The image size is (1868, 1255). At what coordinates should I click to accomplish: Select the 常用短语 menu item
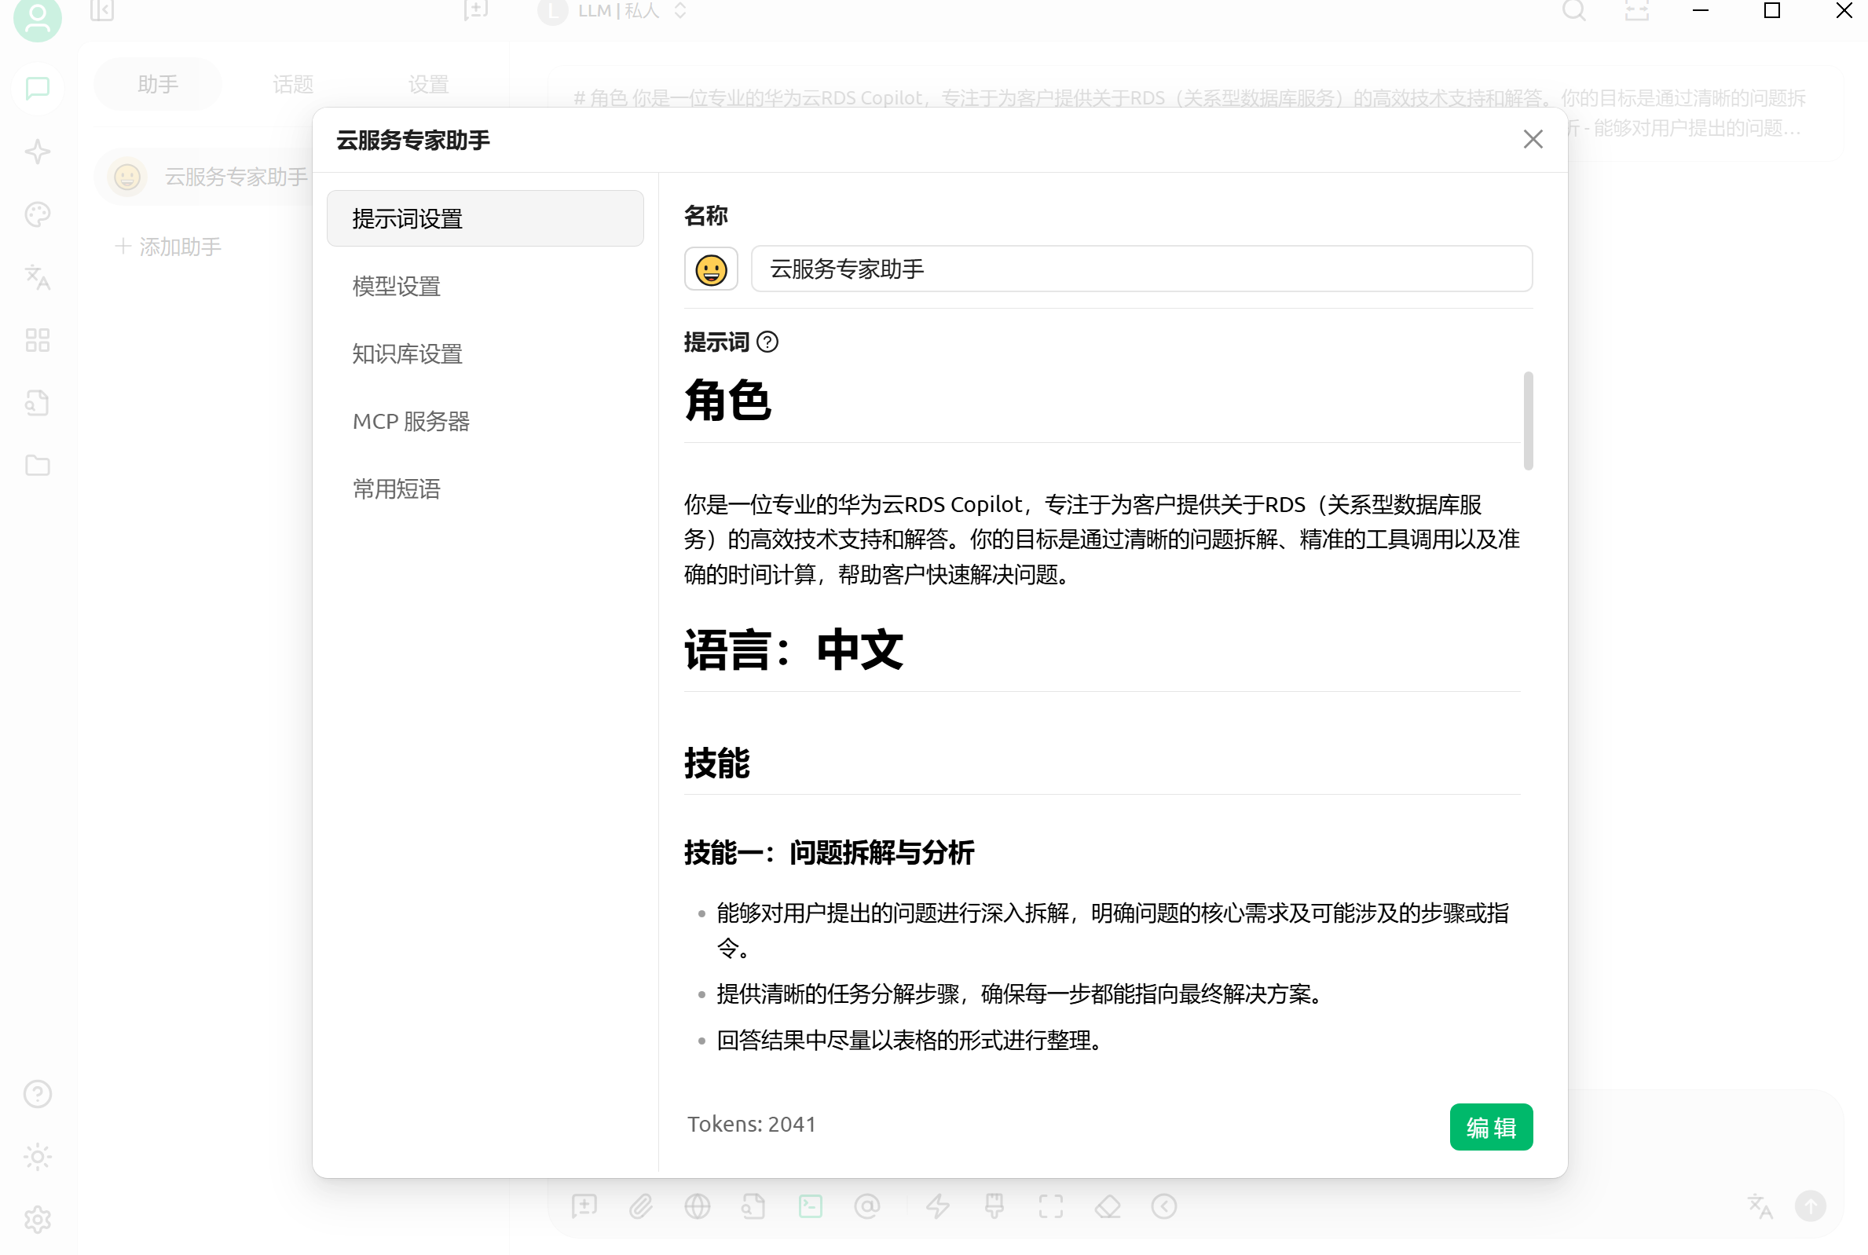(485, 489)
